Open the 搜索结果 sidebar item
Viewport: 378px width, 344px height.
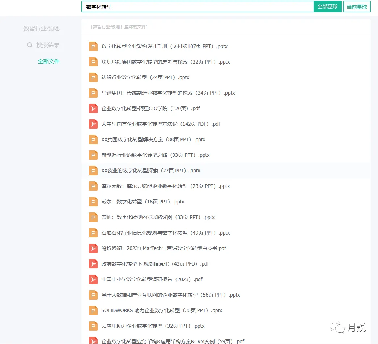click(48, 45)
